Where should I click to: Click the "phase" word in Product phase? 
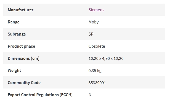click(x=29, y=46)
